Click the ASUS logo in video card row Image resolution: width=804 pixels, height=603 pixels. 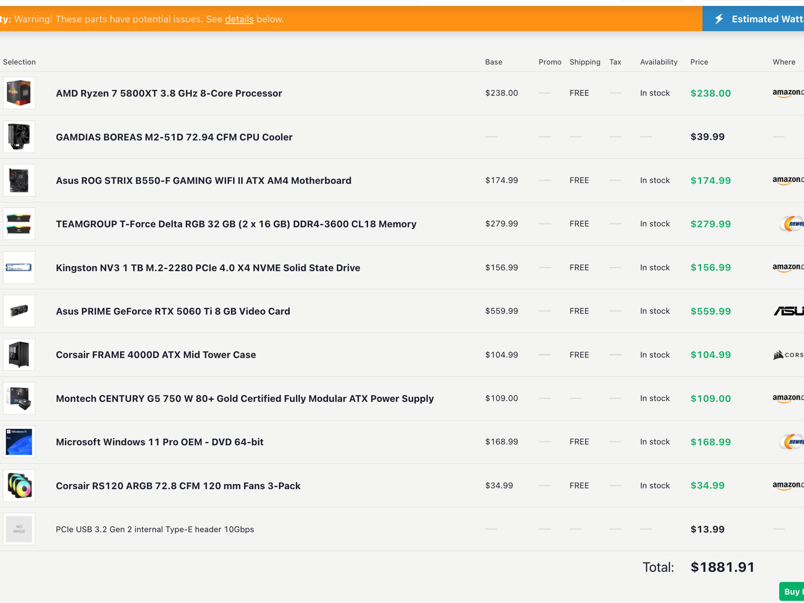[789, 311]
